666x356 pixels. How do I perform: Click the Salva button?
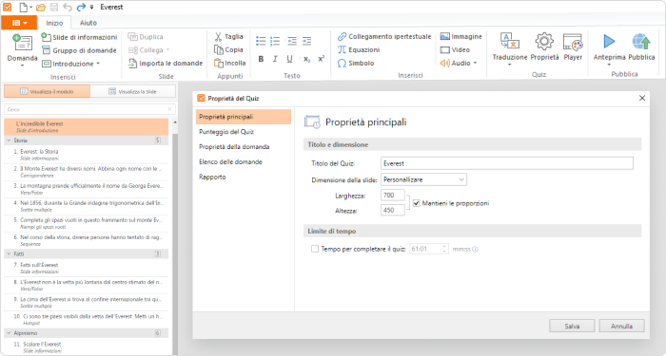click(x=572, y=326)
